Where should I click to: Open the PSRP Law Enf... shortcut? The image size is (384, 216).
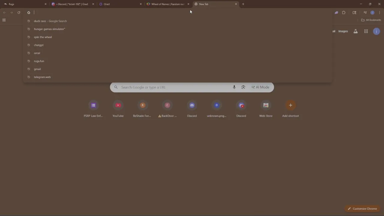93,109
